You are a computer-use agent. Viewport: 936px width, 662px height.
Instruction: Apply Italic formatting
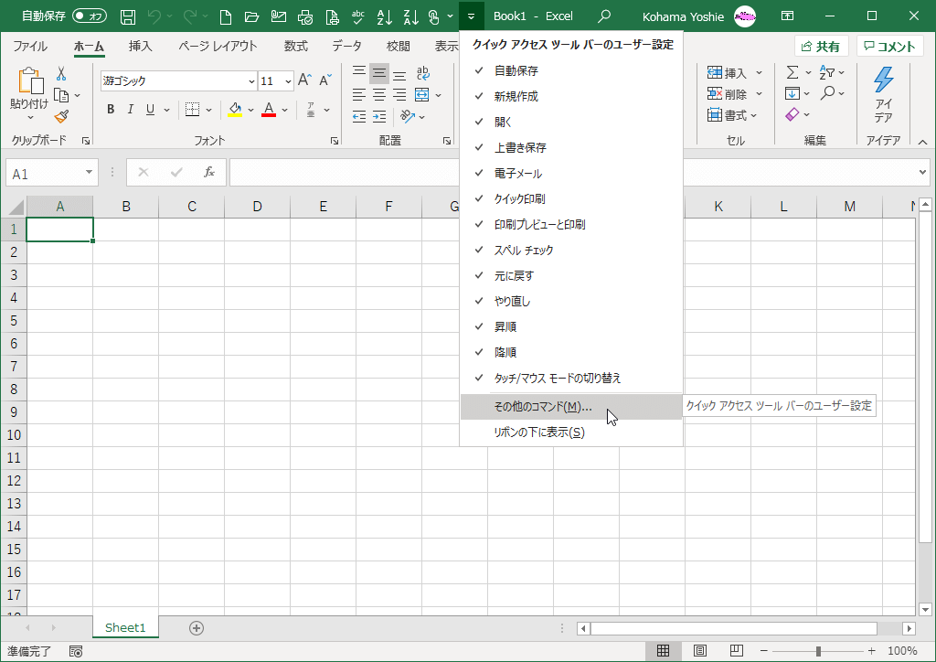(130, 109)
